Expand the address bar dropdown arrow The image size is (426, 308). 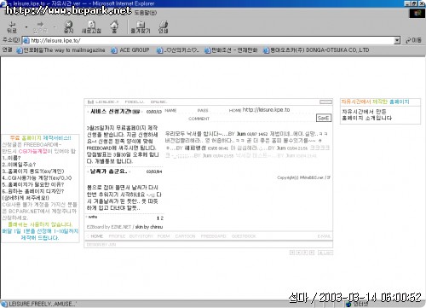[x=397, y=40]
